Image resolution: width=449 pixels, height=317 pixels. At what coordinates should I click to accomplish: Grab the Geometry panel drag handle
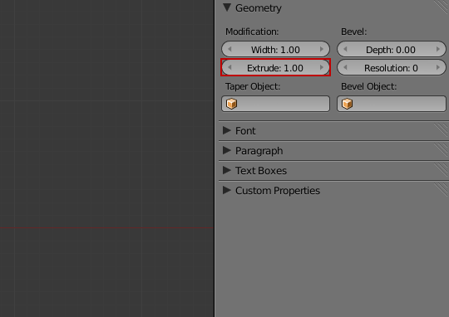click(442, 7)
